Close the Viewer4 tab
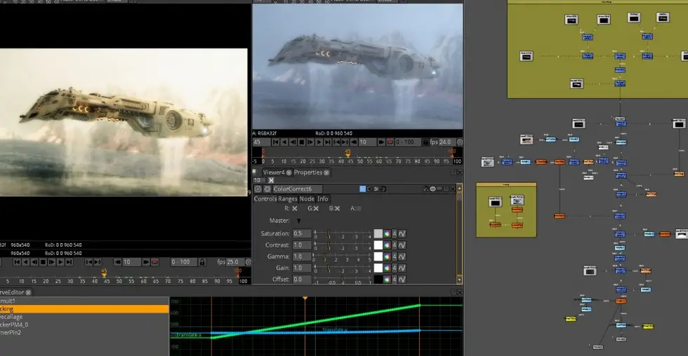Image resolution: width=688 pixels, height=356 pixels. tap(289, 172)
